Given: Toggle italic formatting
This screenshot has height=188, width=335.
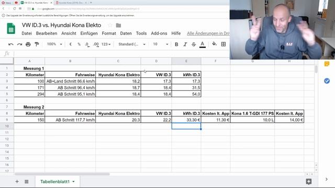Looking at the screenshot, I should click(x=185, y=44).
